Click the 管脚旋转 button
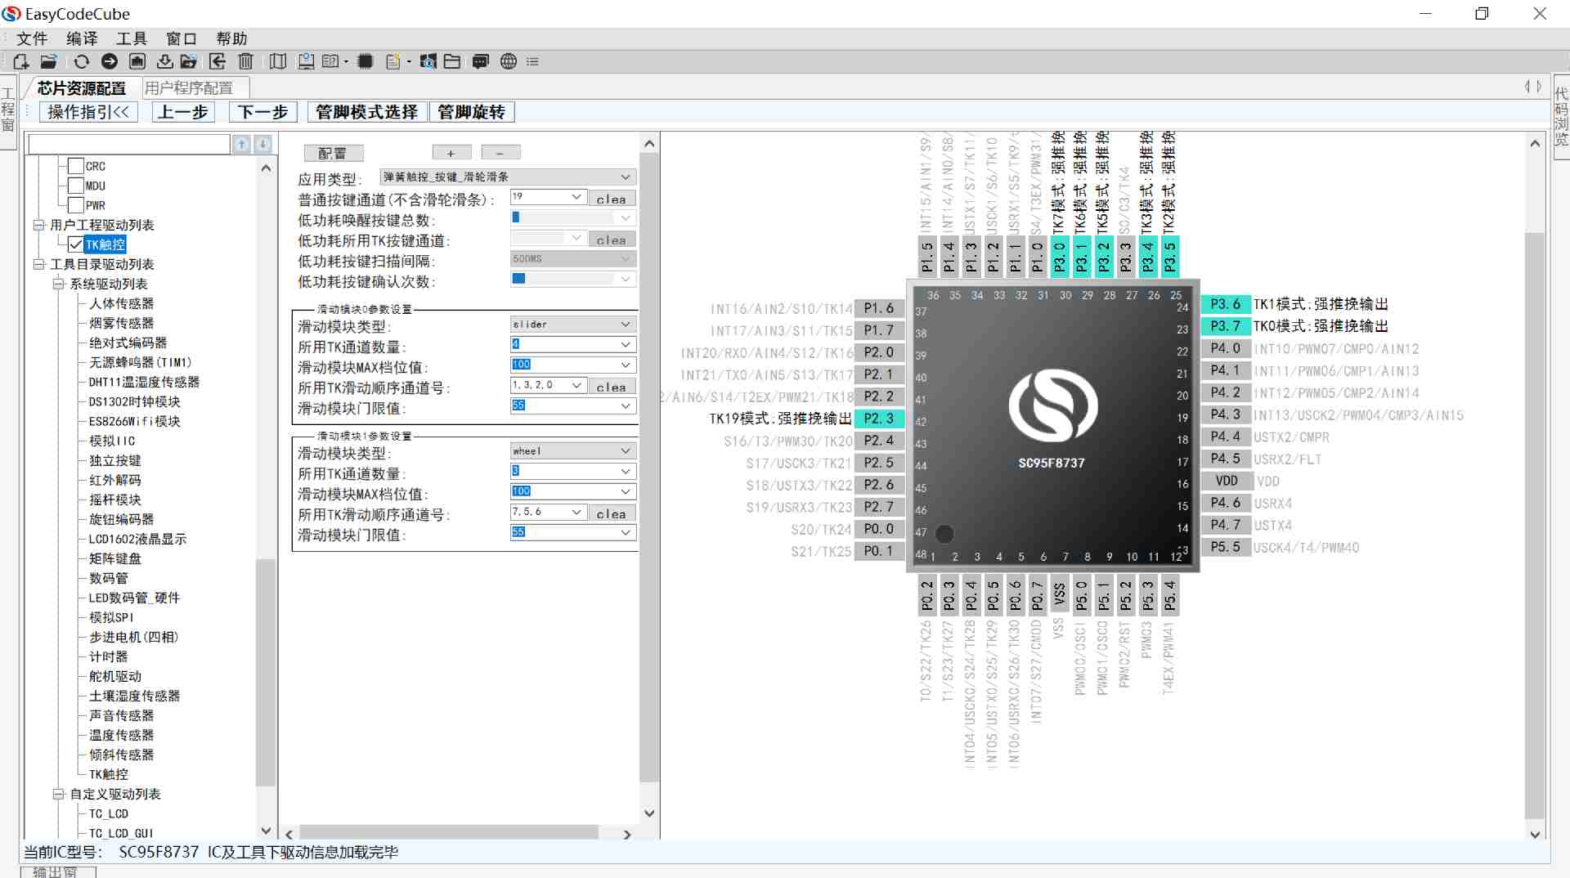 [472, 112]
